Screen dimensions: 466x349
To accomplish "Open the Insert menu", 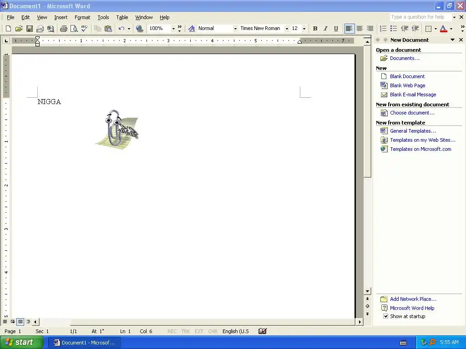I will point(61,17).
